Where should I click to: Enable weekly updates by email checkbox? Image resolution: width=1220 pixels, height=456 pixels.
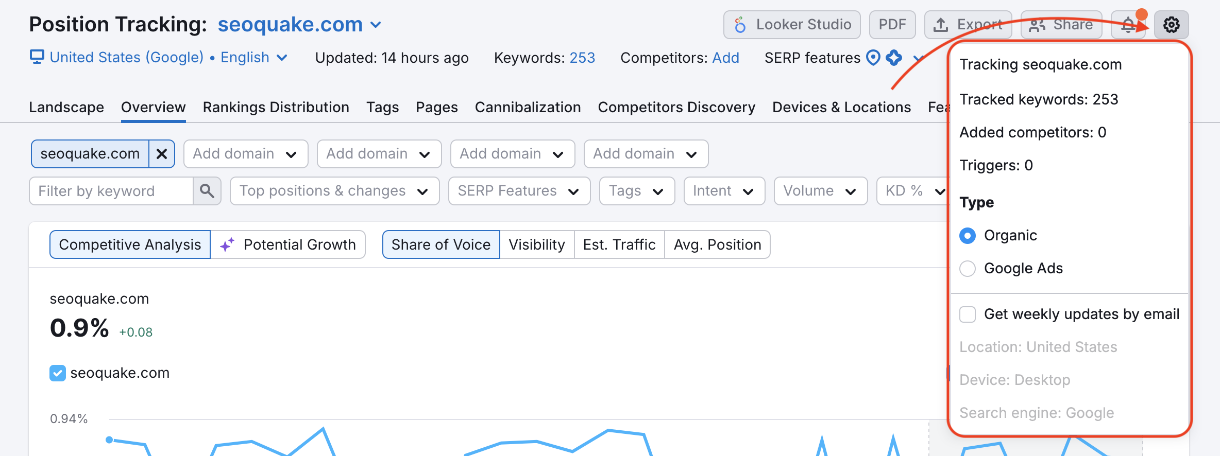pos(968,314)
